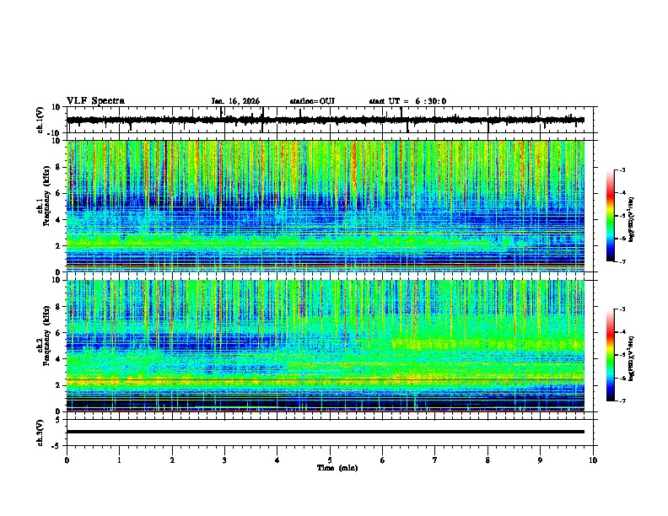Click the time axis tick label "8"
The width and height of the screenshot is (668, 516).
[488, 460]
